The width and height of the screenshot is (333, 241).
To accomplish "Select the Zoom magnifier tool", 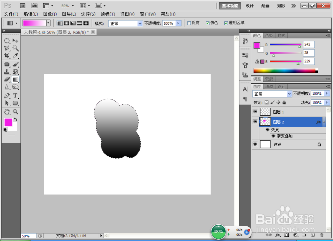I will [x=15, y=111].
